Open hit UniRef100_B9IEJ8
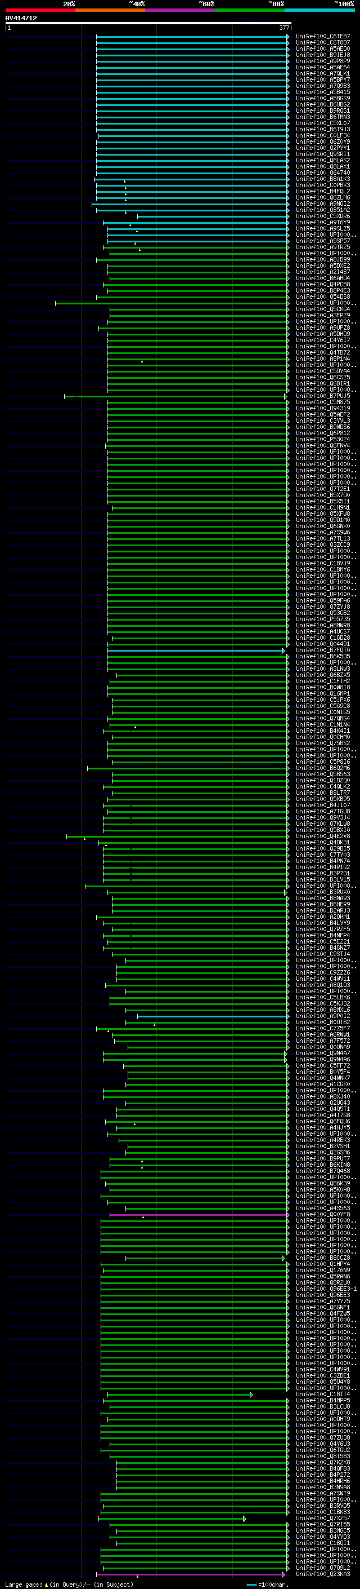The height and width of the screenshot is (1589, 360). (x=323, y=55)
